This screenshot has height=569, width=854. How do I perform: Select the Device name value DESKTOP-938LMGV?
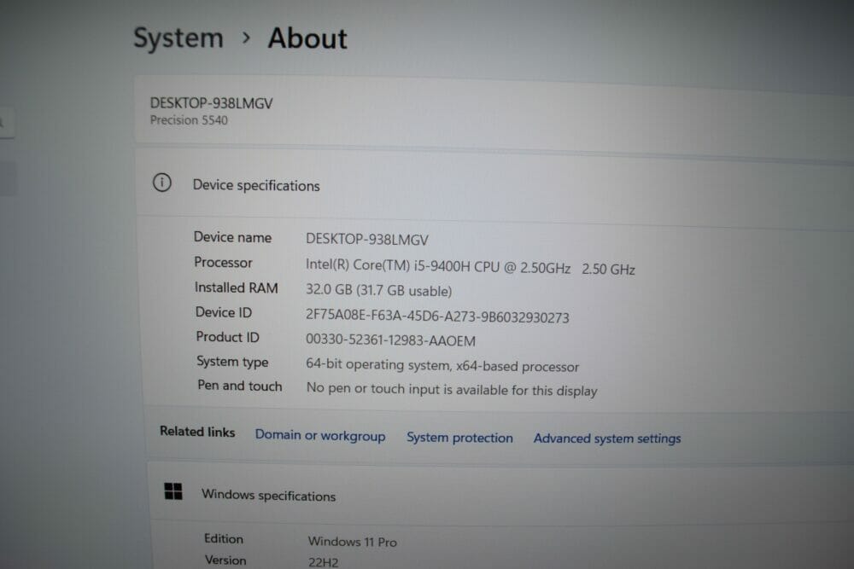tap(367, 240)
